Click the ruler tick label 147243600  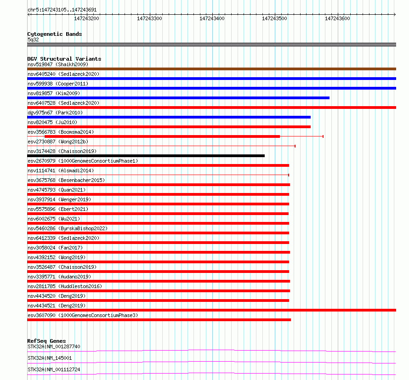(337, 18)
